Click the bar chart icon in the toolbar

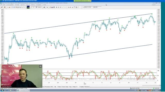click(52, 7)
